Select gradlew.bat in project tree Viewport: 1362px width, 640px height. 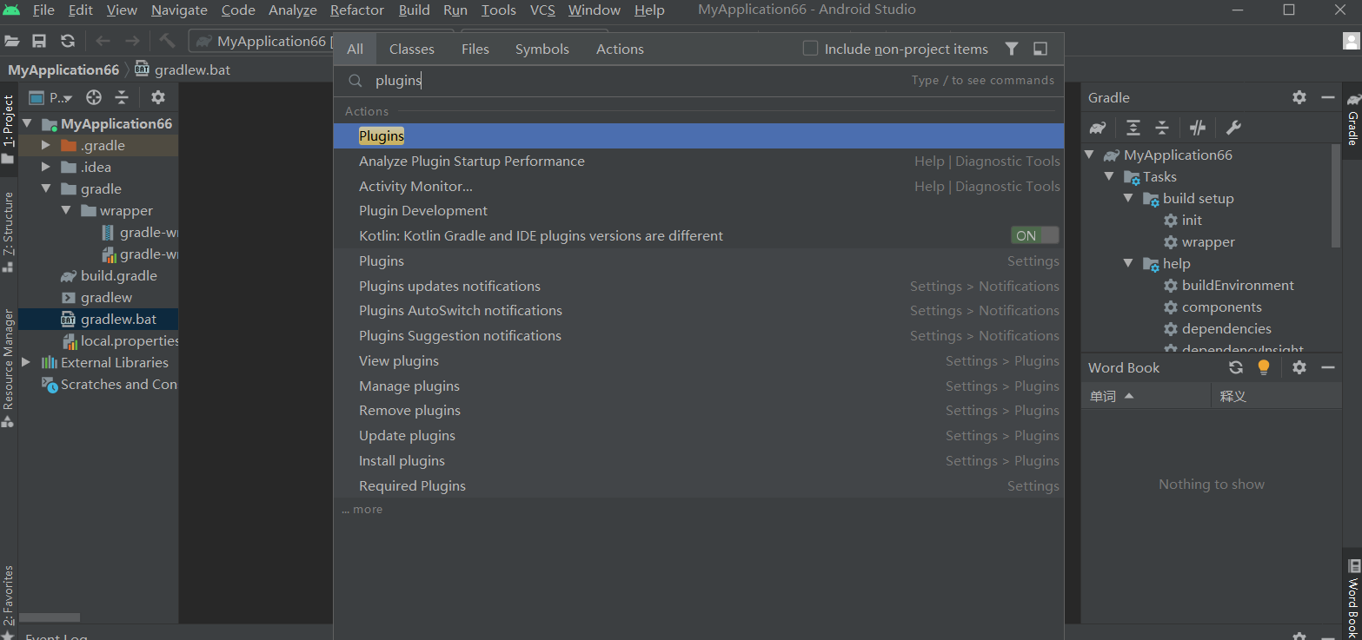(119, 320)
